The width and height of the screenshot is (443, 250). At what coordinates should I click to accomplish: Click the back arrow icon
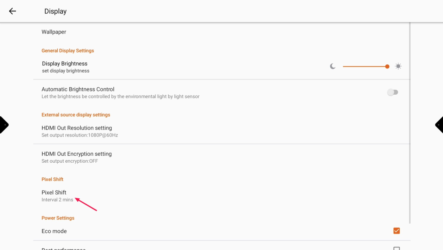[x=13, y=11]
